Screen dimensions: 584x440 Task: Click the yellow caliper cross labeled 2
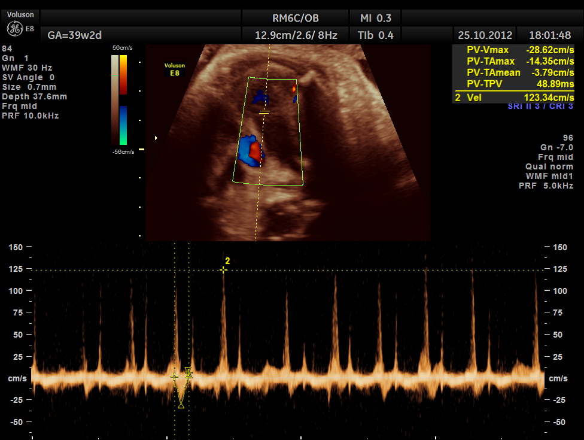[x=223, y=270]
